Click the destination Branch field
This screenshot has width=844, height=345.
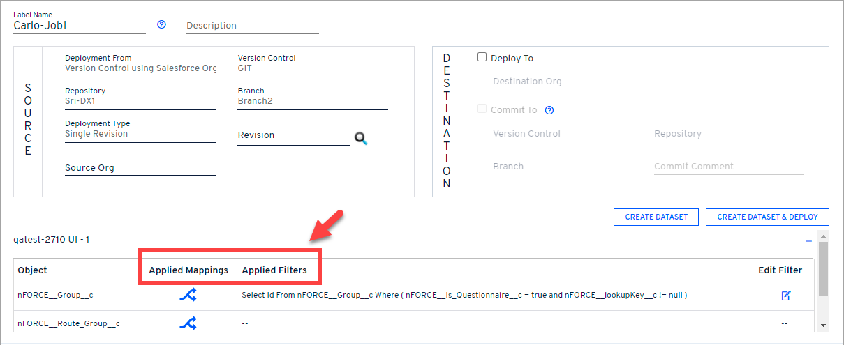(562, 167)
